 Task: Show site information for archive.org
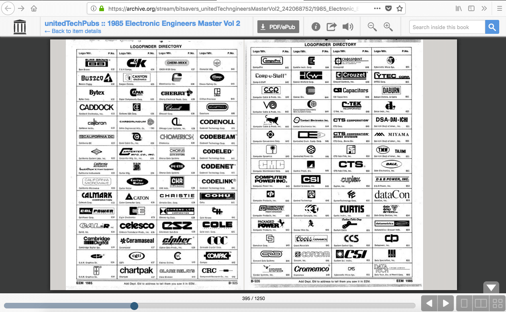click(94, 8)
